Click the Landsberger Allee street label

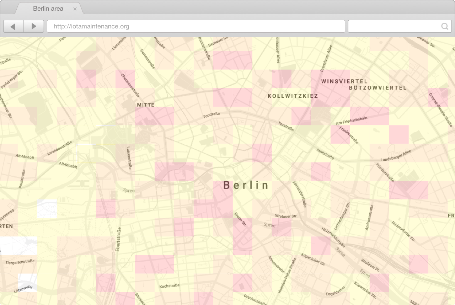(396, 155)
